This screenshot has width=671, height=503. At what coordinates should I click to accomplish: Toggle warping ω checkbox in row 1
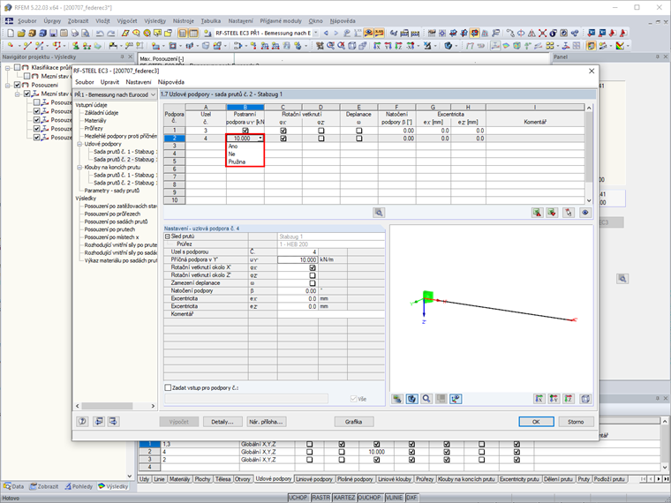tap(358, 131)
